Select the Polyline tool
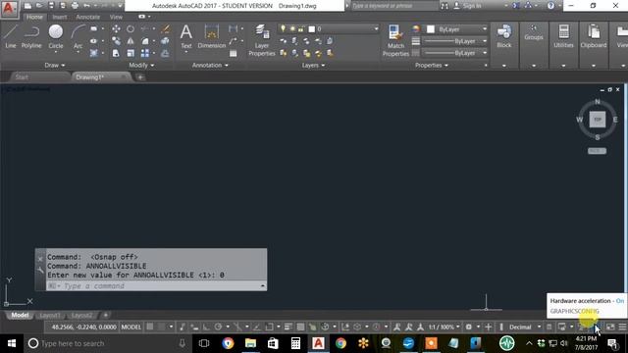The image size is (628, 353). tap(31, 36)
